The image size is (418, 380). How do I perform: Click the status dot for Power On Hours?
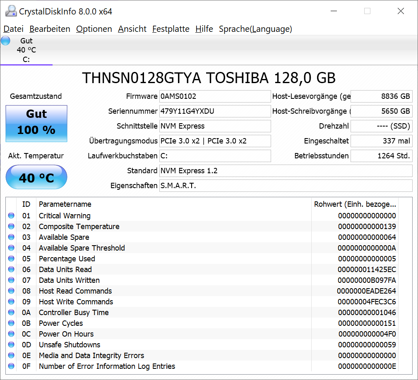(11, 334)
